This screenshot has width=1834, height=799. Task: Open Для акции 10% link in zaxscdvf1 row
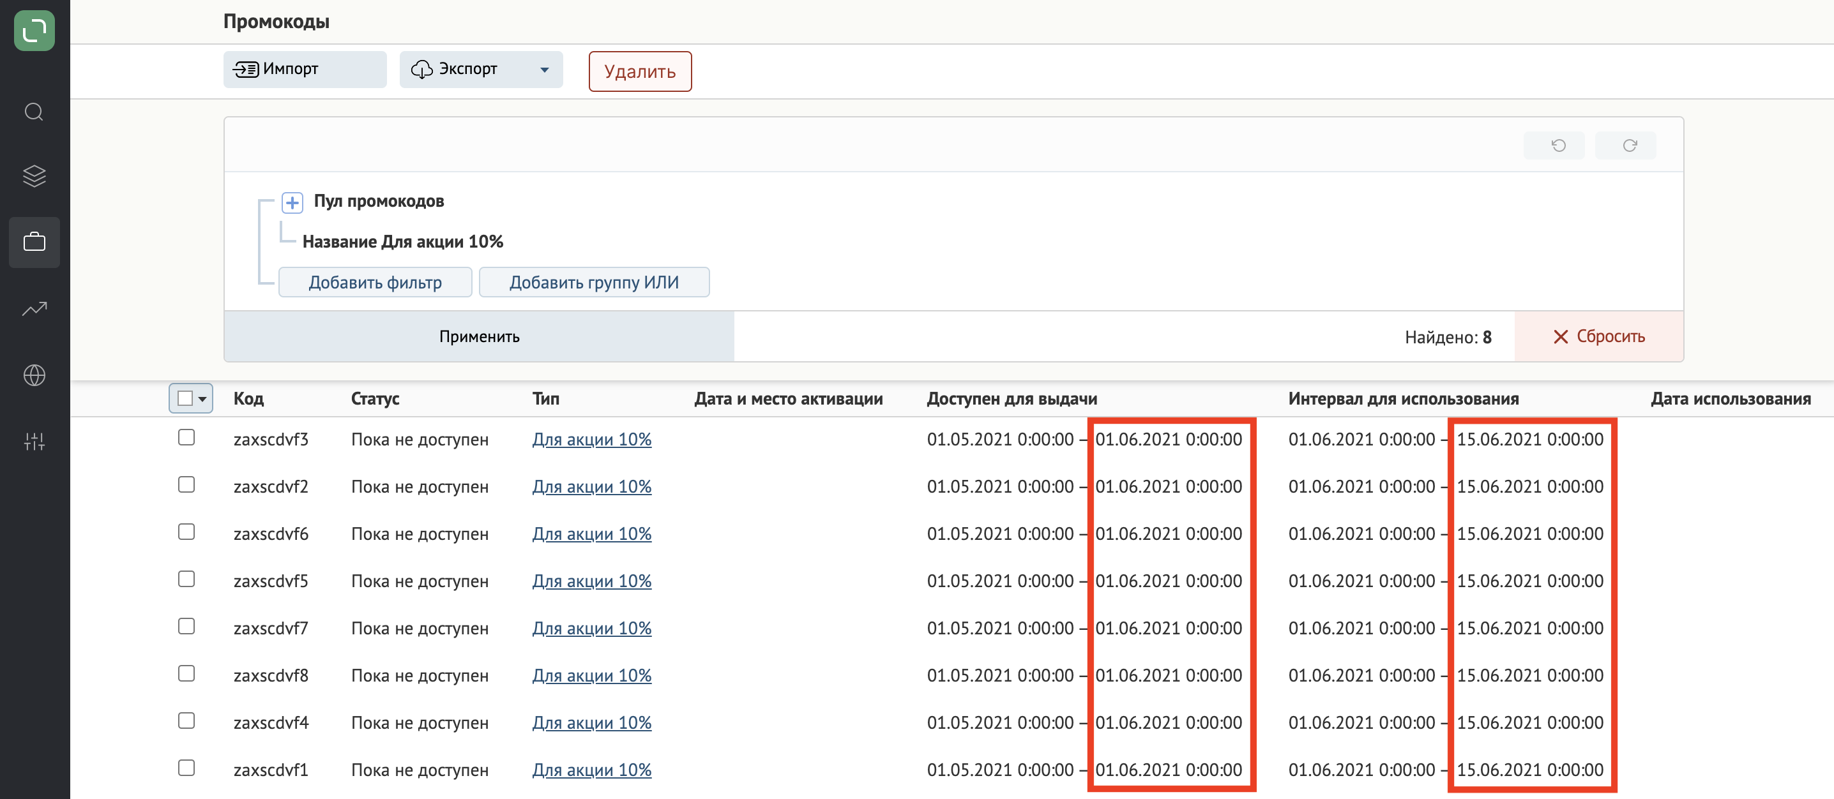591,770
